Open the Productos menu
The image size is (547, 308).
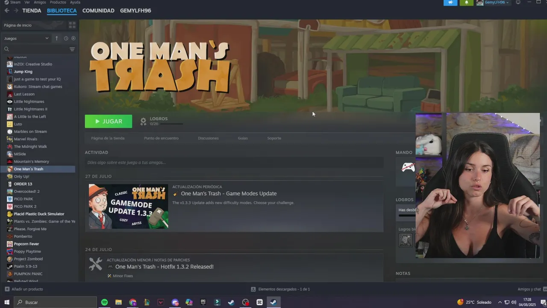click(x=58, y=2)
